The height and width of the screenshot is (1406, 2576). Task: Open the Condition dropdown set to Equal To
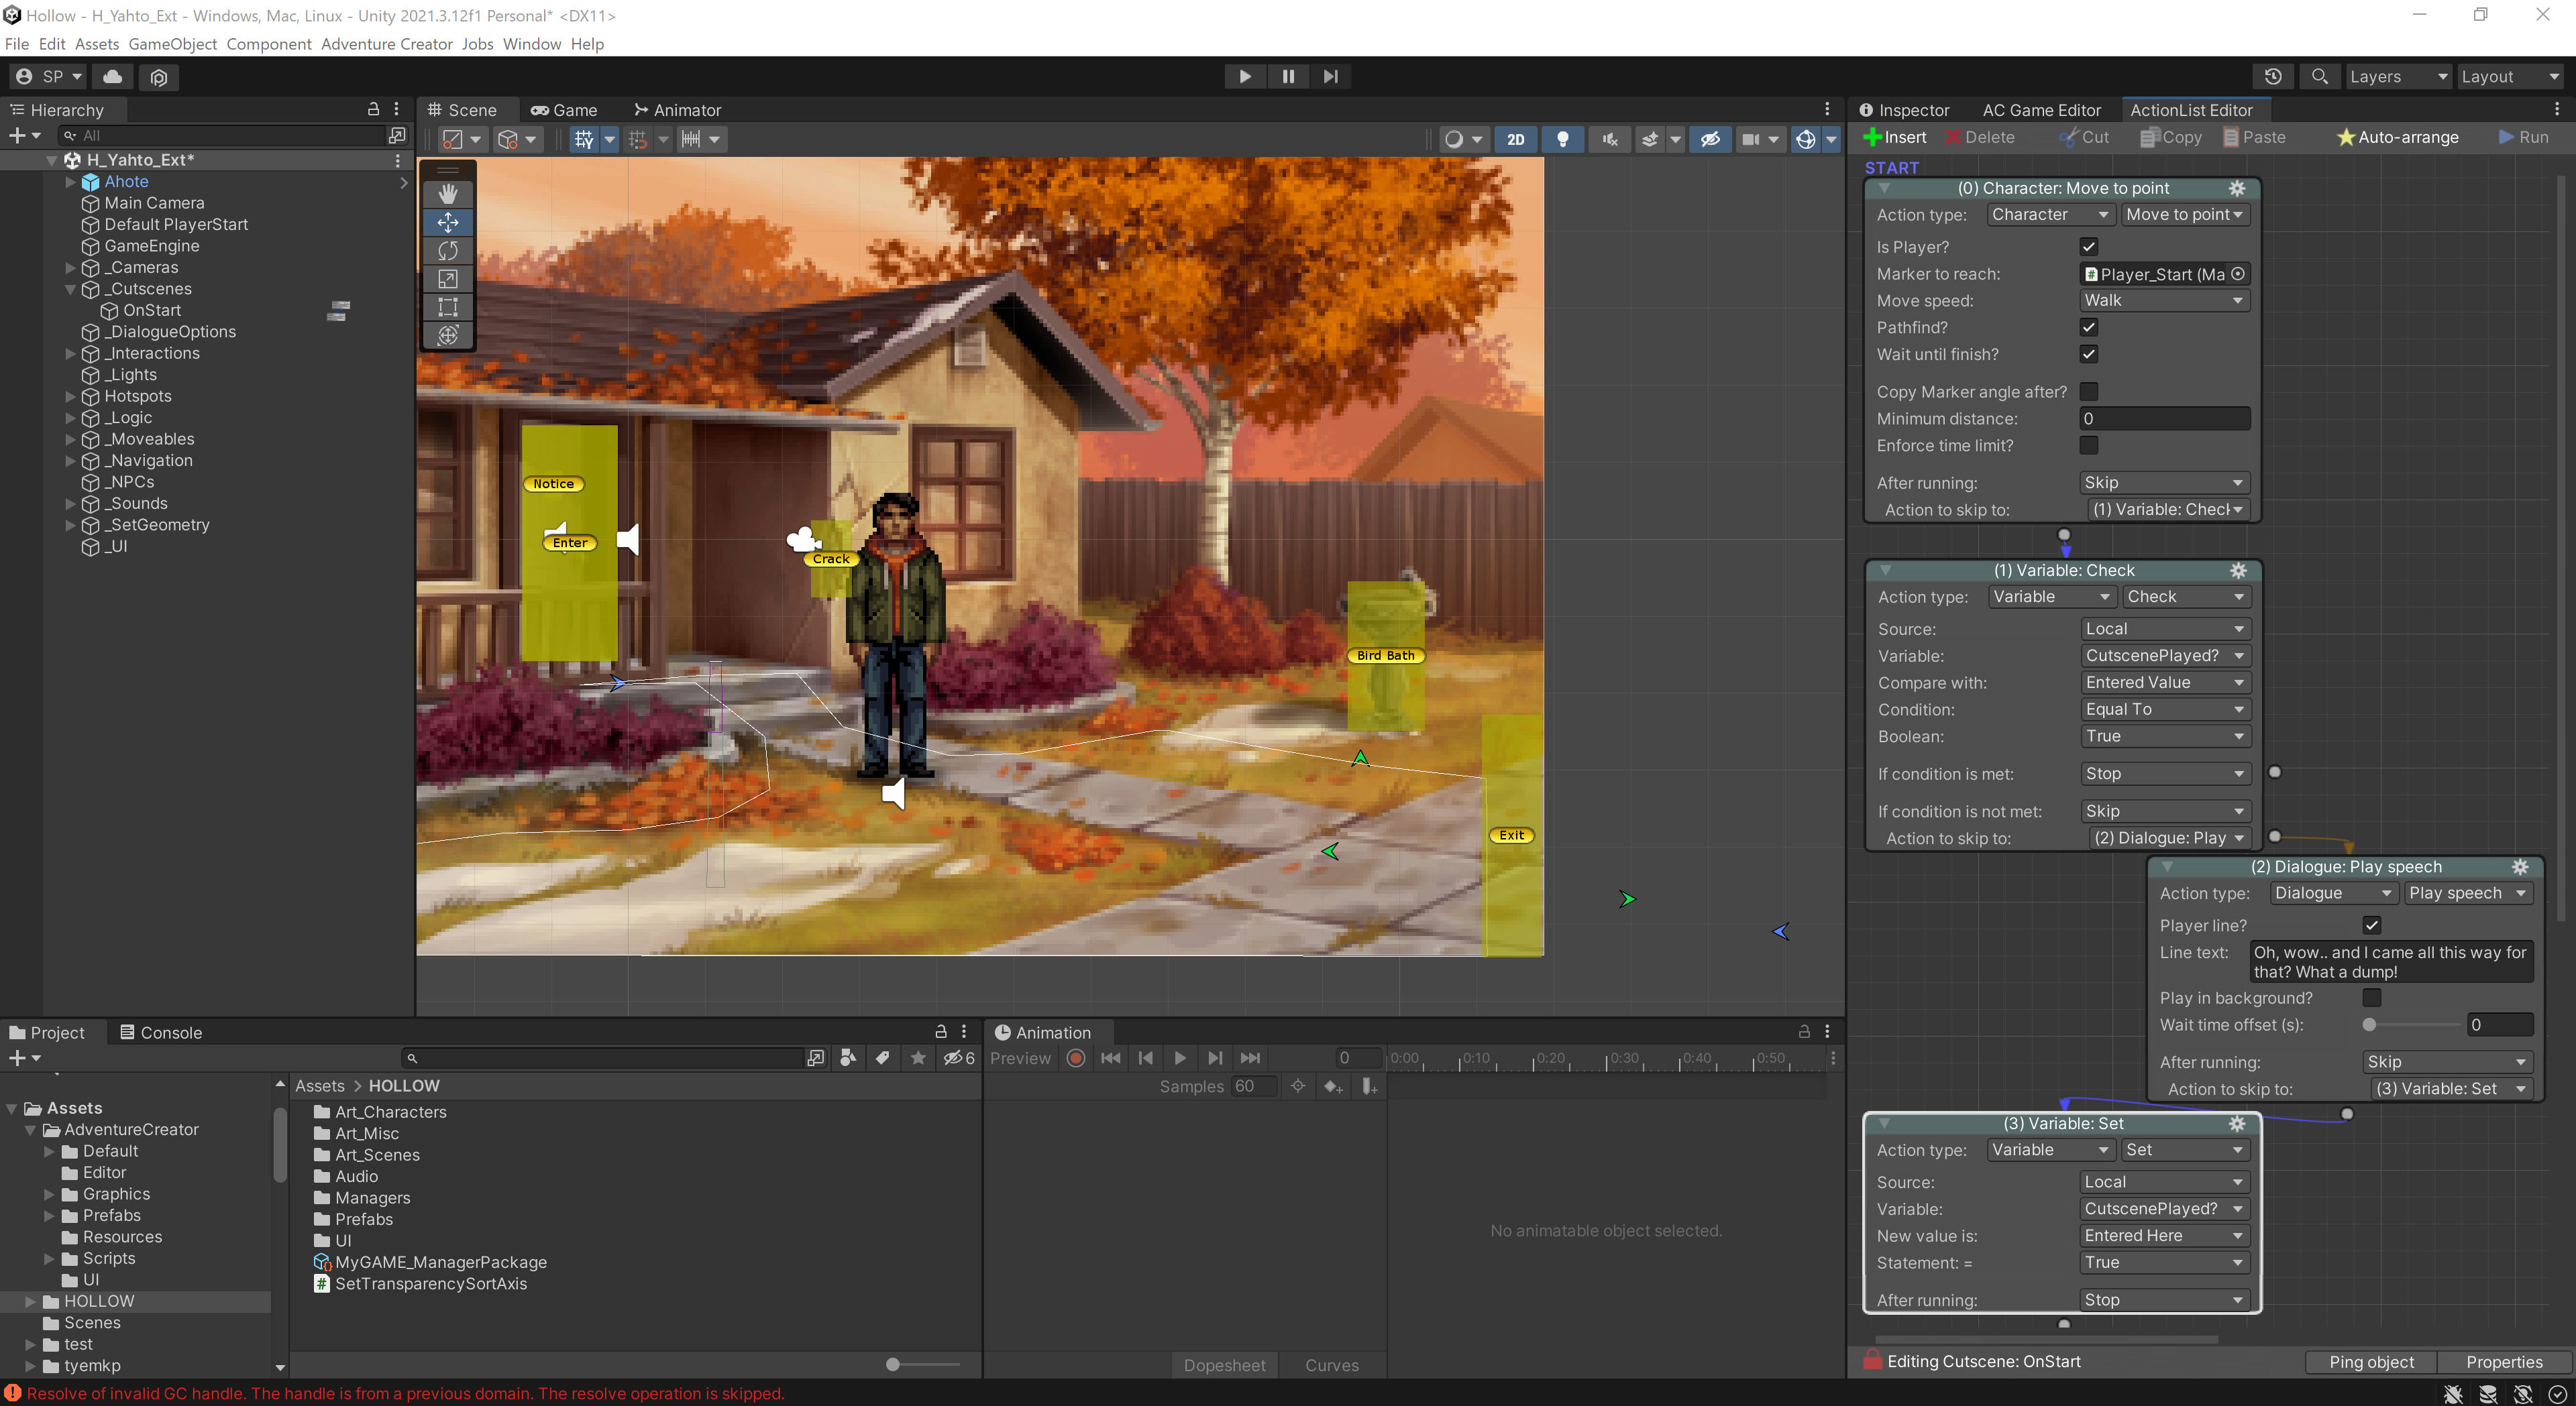2165,709
